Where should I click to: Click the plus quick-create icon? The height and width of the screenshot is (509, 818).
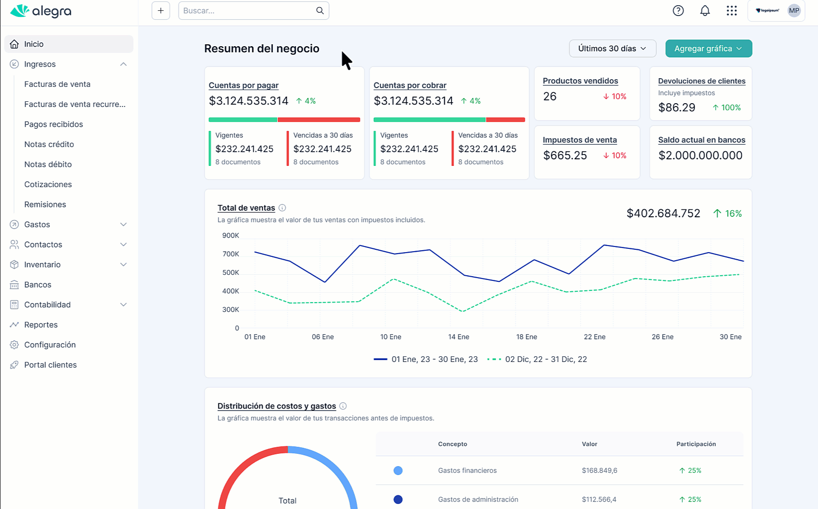[x=161, y=10]
